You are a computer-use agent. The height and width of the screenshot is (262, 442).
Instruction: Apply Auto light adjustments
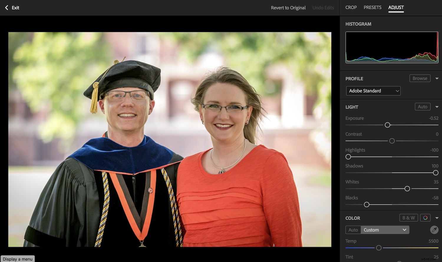423,107
